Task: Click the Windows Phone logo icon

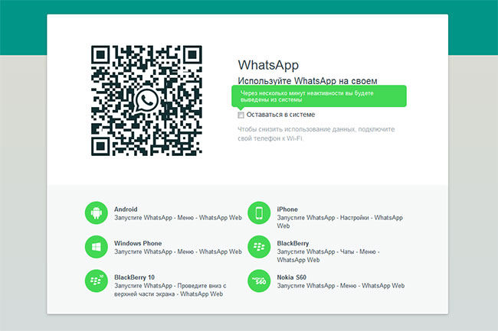Action: coord(97,247)
